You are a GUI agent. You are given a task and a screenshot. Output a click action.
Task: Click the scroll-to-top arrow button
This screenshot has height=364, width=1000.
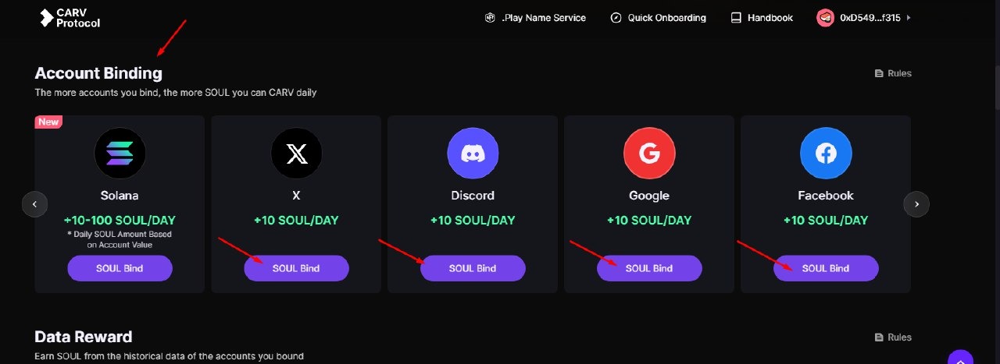coord(961,358)
